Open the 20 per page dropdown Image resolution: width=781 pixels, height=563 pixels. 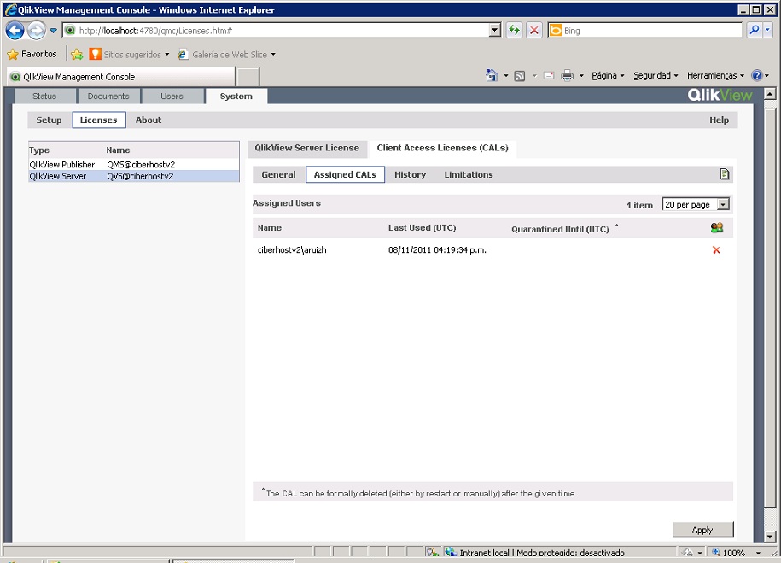pos(696,204)
